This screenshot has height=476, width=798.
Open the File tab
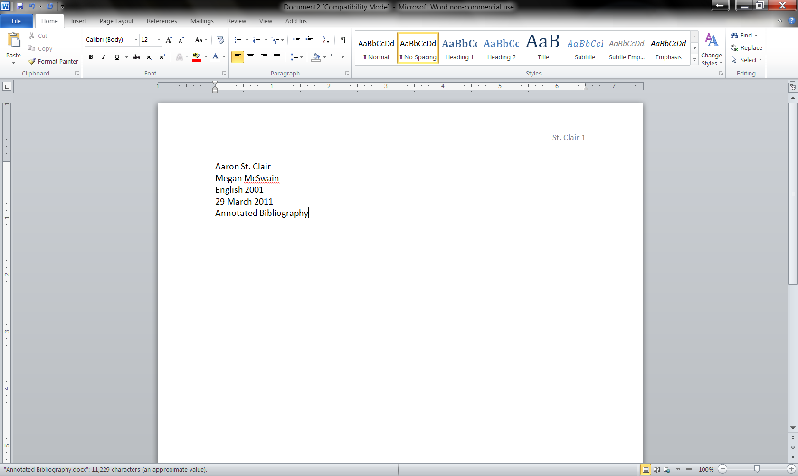pos(17,21)
